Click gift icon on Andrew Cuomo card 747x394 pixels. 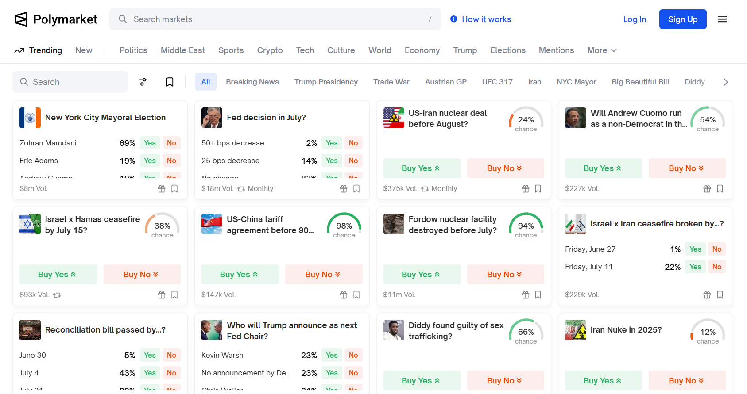click(707, 189)
